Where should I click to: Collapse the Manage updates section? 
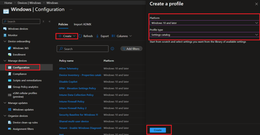5,103
